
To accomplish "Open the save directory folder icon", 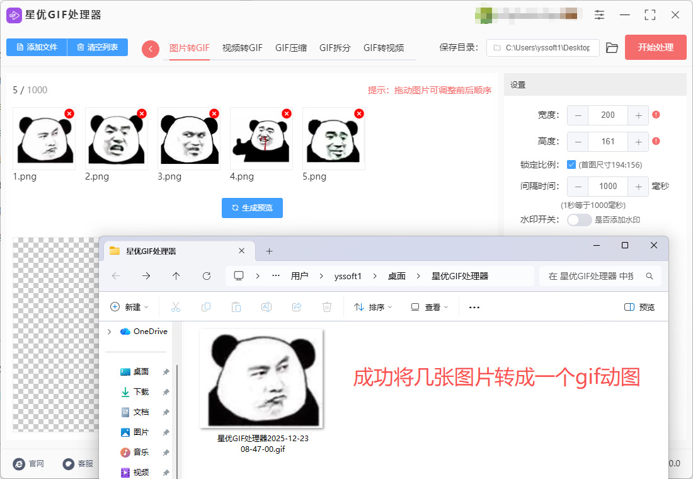I will (x=612, y=48).
